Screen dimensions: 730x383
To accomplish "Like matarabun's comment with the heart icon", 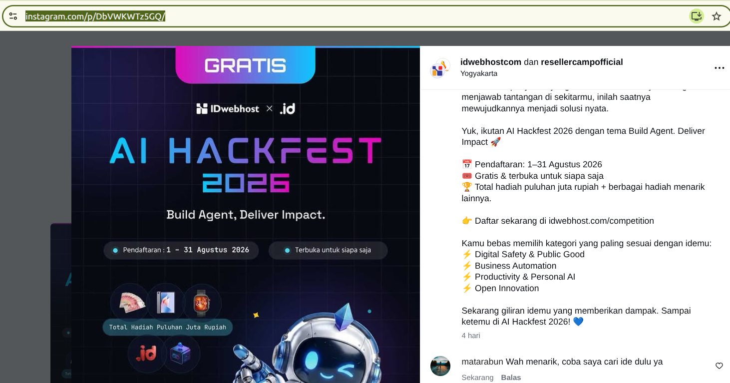I will tap(719, 366).
